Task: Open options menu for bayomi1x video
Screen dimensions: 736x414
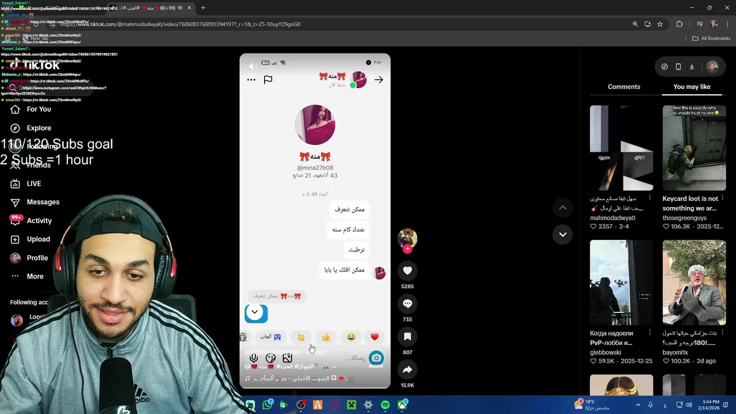Action: tap(722, 333)
